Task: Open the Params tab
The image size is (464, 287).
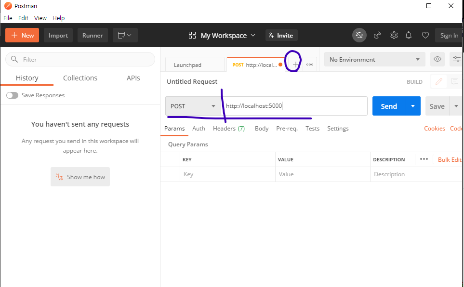Action: (x=174, y=129)
